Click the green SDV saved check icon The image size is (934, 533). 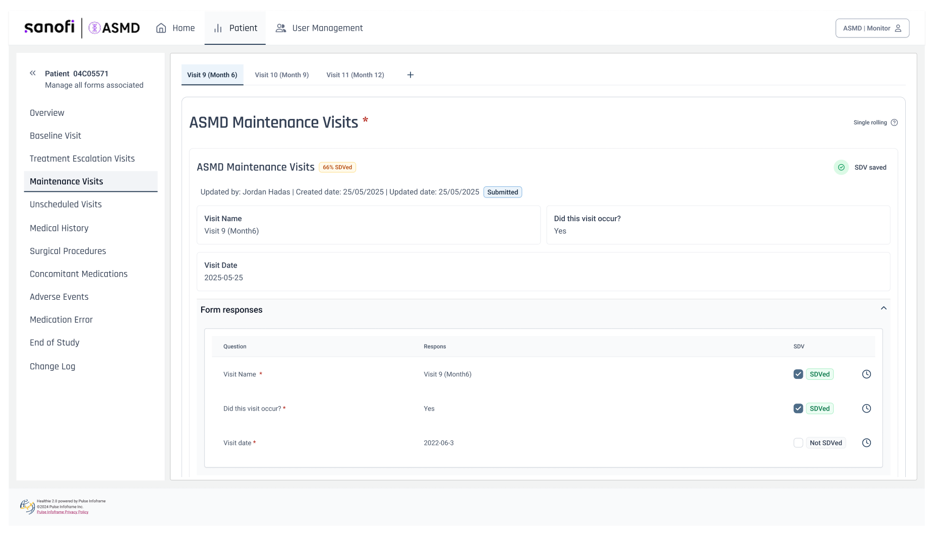(x=841, y=167)
